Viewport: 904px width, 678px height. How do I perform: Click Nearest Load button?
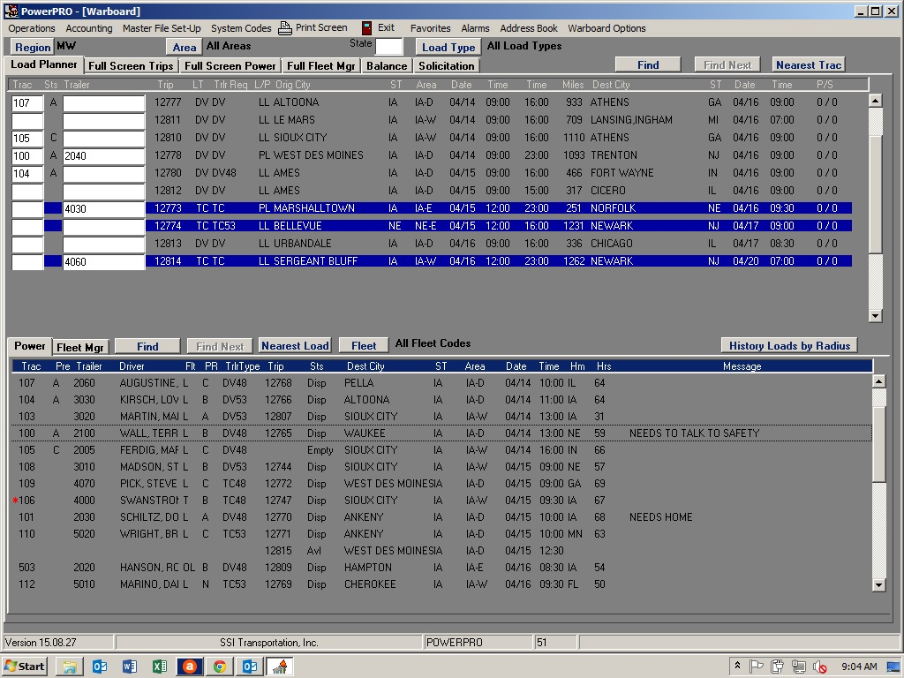pyautogui.click(x=295, y=345)
